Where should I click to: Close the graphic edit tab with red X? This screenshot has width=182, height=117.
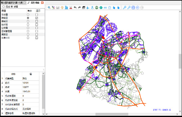pos(42,3)
